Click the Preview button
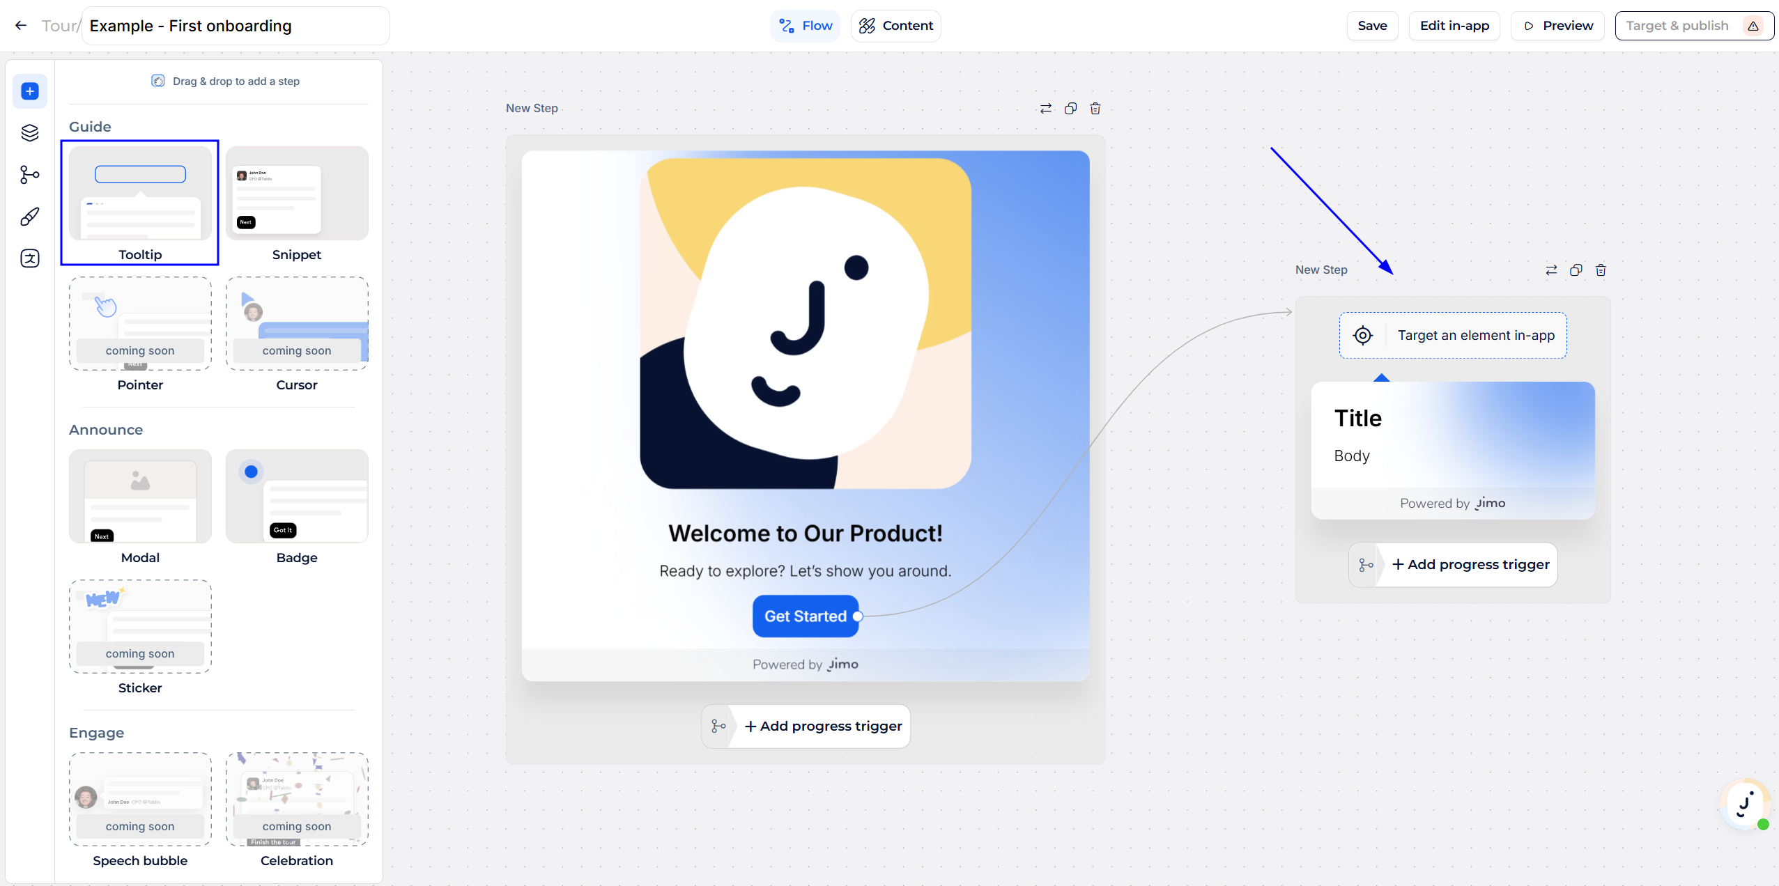1779x886 pixels. click(1557, 26)
